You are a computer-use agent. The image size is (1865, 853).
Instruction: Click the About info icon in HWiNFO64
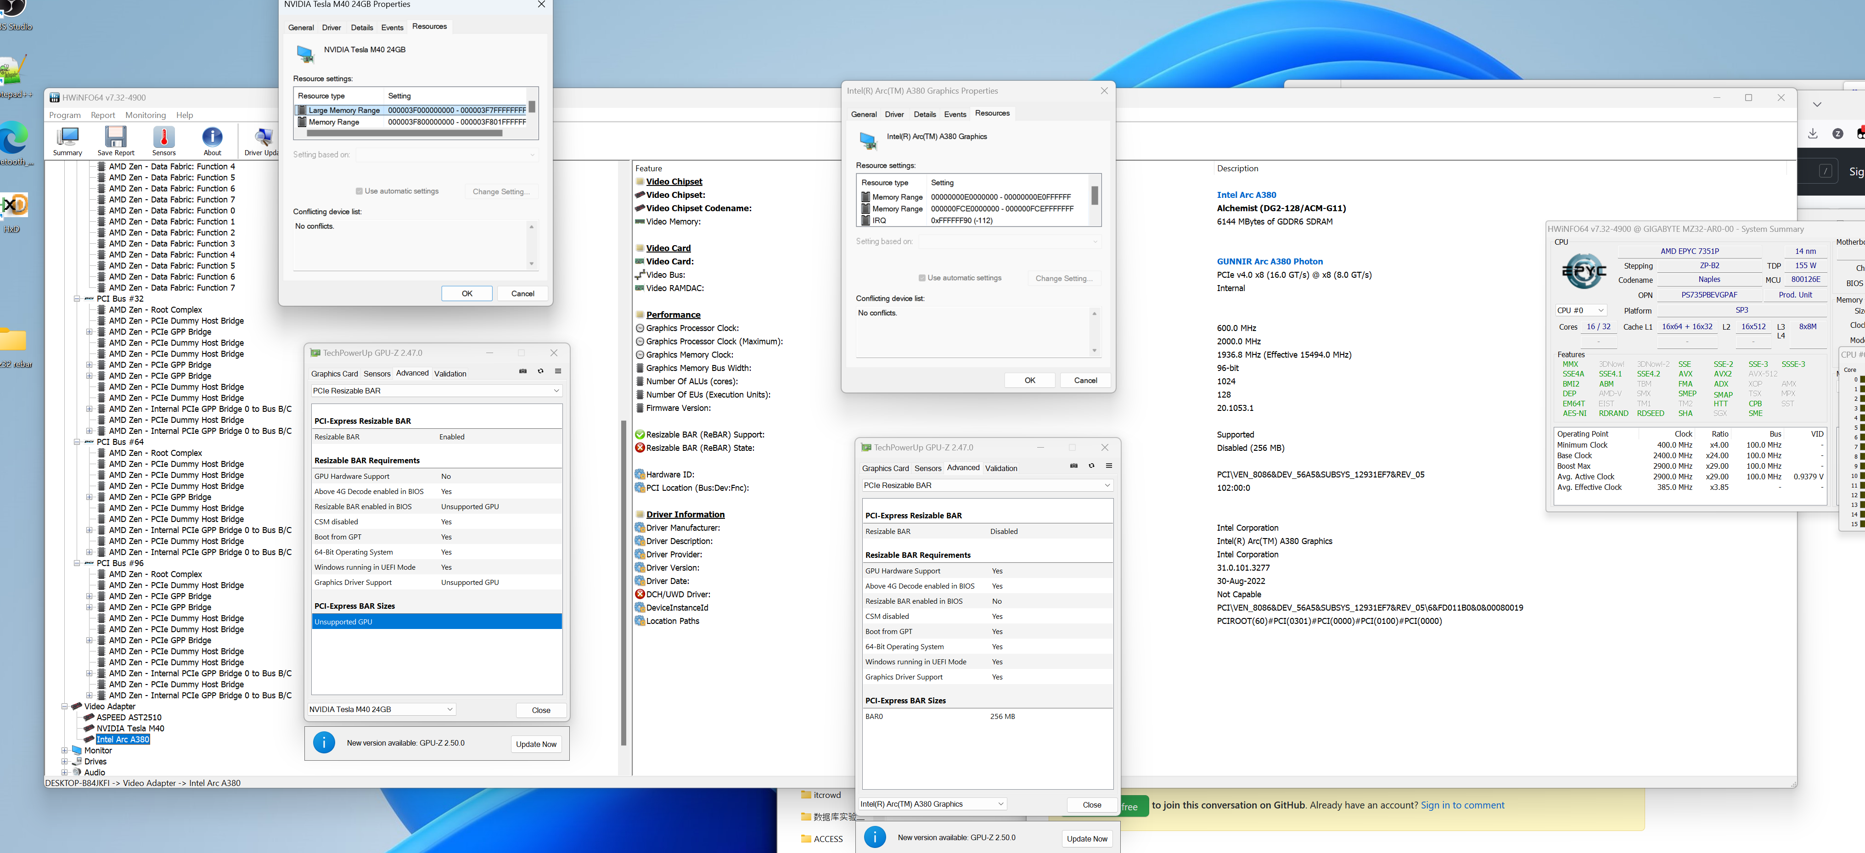coord(212,140)
